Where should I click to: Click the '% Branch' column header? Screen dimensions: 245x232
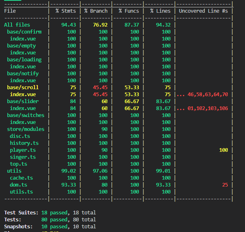pos(96,11)
